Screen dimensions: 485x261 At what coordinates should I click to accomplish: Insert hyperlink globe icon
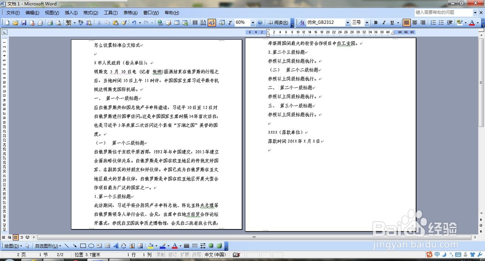point(160,23)
